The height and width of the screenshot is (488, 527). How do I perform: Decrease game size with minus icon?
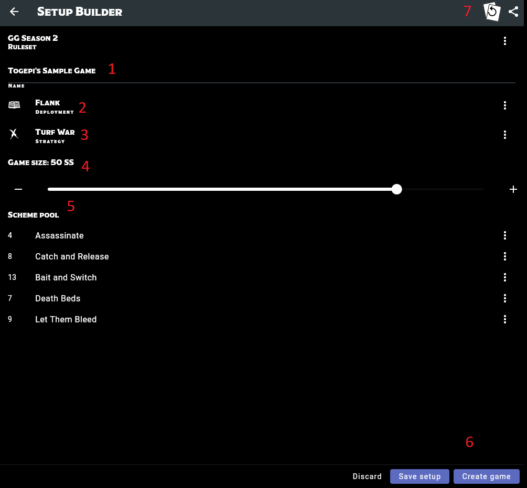click(x=18, y=189)
